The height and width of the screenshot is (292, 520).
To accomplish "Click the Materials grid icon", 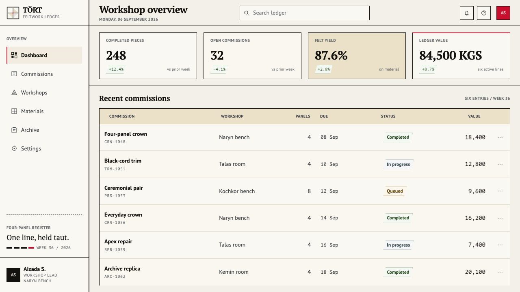I will pos(14,111).
